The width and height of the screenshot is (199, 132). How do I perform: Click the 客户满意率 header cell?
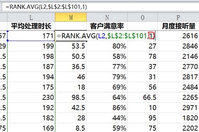107,26
